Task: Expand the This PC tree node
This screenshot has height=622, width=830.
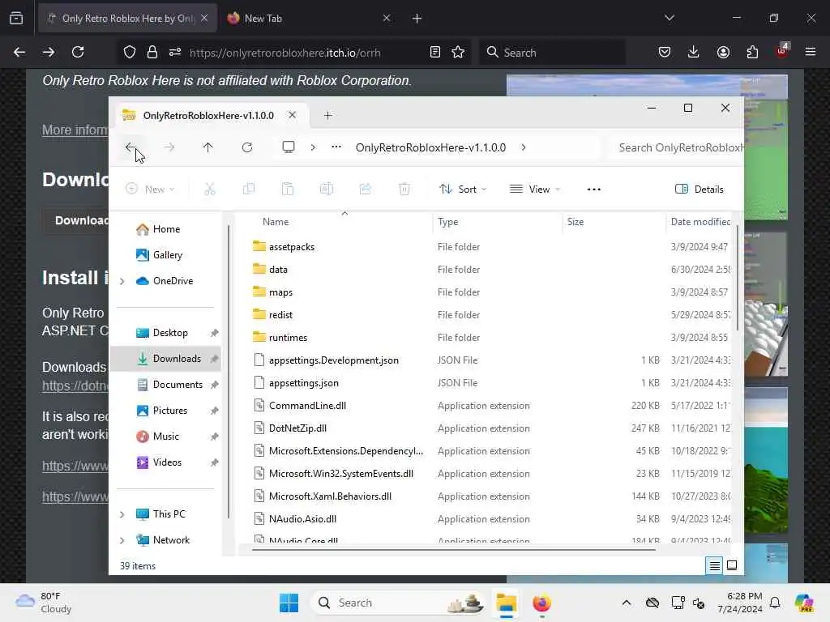Action: click(122, 514)
